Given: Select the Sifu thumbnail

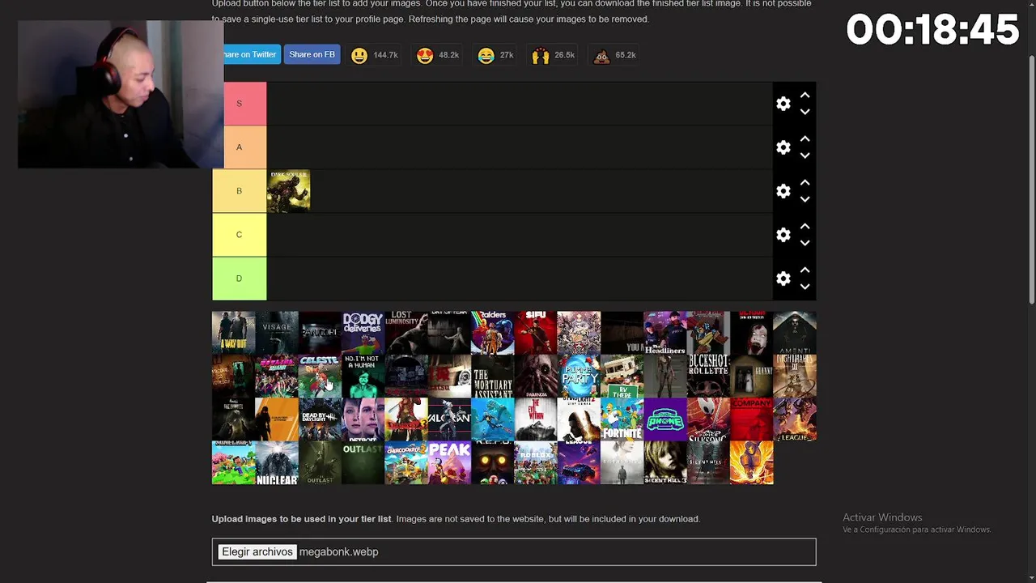Looking at the screenshot, I should tap(536, 333).
